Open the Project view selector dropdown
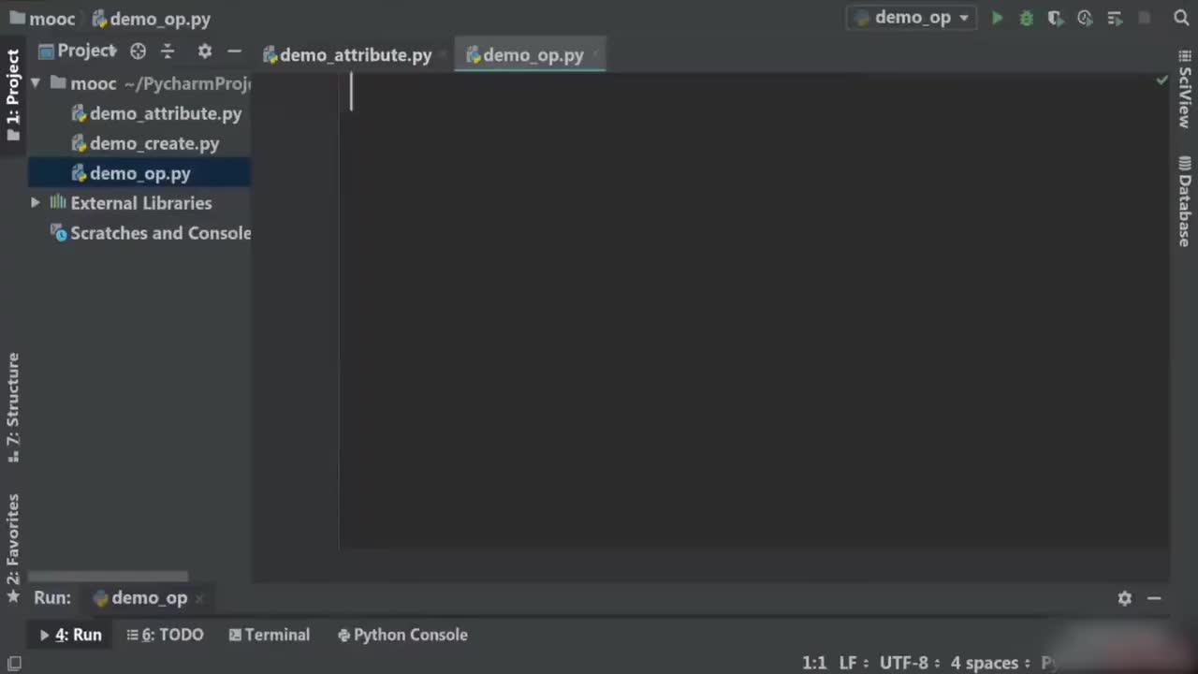The height and width of the screenshot is (674, 1198). point(78,51)
